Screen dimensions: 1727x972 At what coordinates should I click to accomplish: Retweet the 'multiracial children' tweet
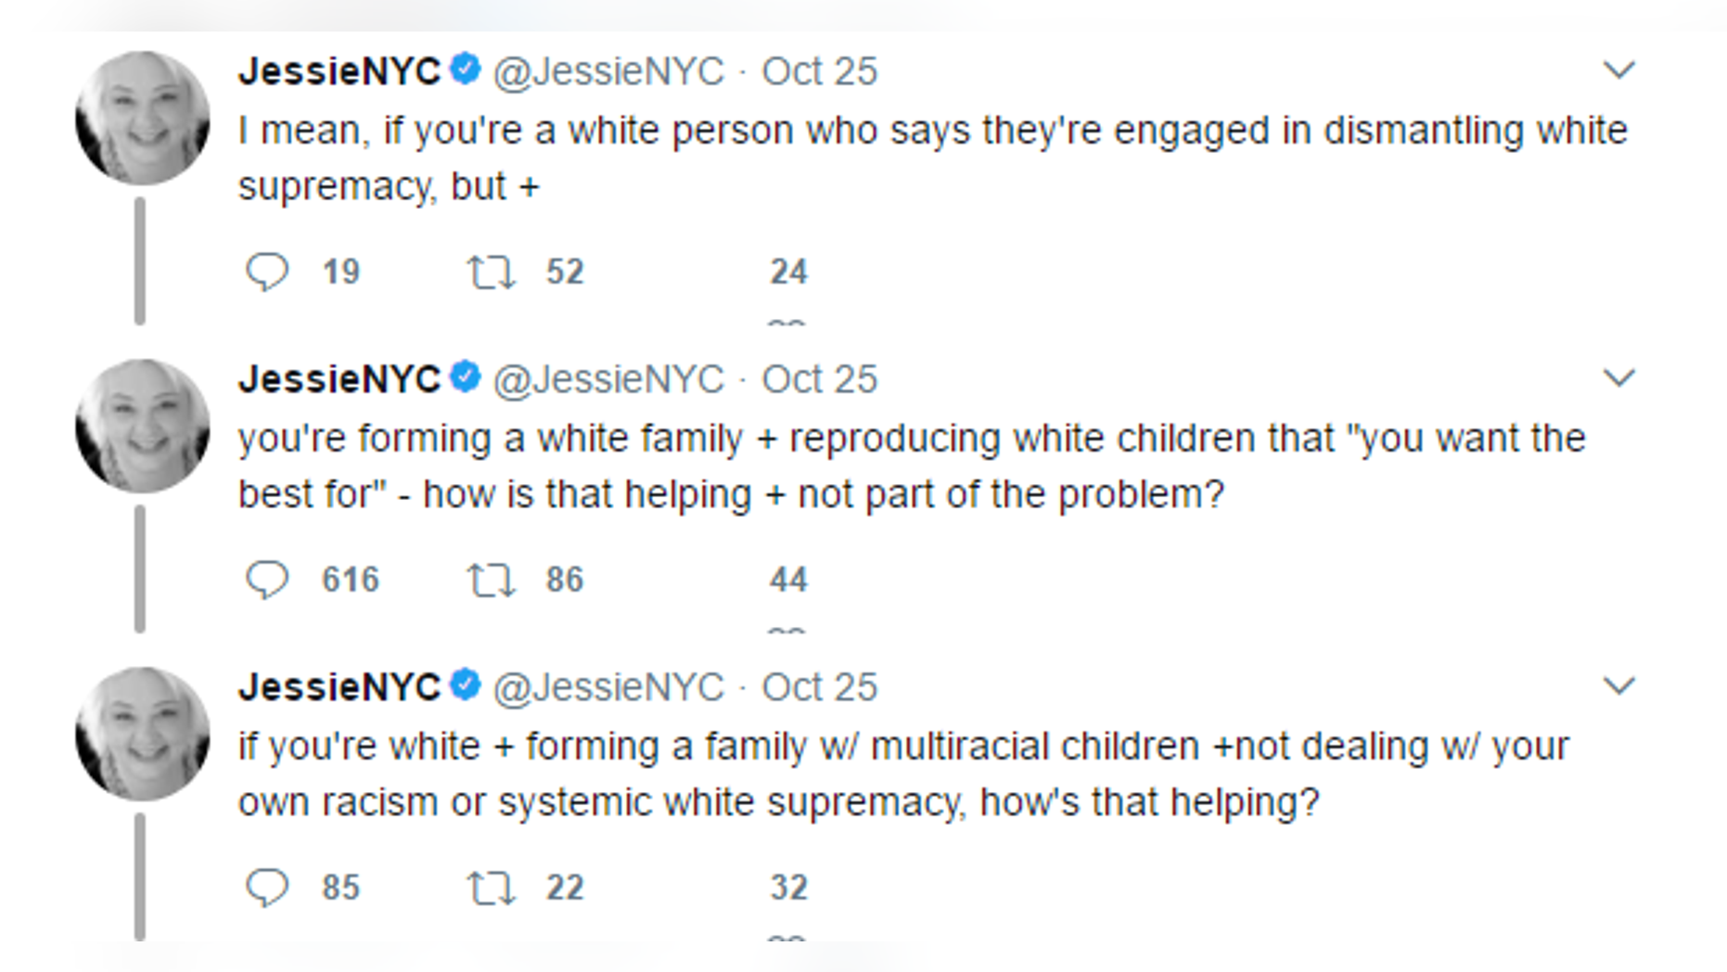pyautogui.click(x=490, y=888)
